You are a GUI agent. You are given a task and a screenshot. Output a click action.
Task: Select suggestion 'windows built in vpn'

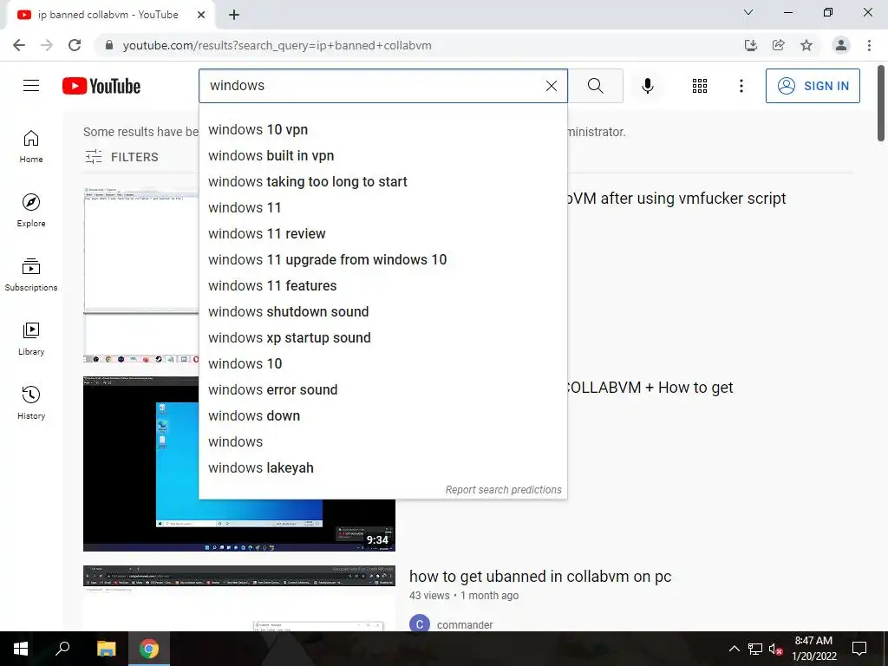[x=382, y=156]
